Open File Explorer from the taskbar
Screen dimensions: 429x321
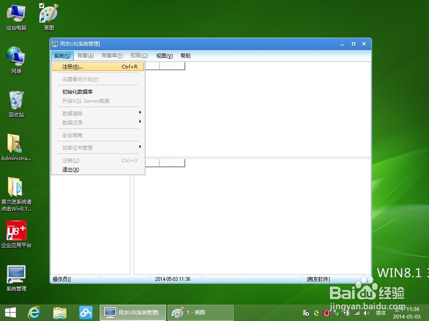[x=60, y=312]
